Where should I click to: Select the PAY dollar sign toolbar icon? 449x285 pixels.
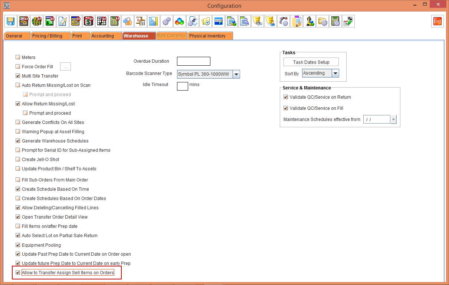pos(88,21)
